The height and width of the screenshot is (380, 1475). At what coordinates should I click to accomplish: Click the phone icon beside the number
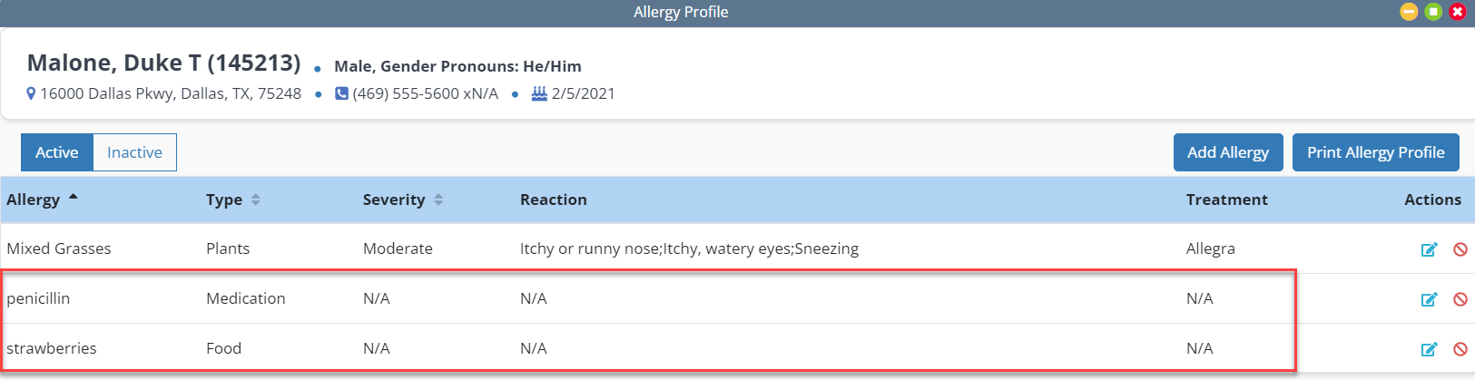tap(341, 93)
